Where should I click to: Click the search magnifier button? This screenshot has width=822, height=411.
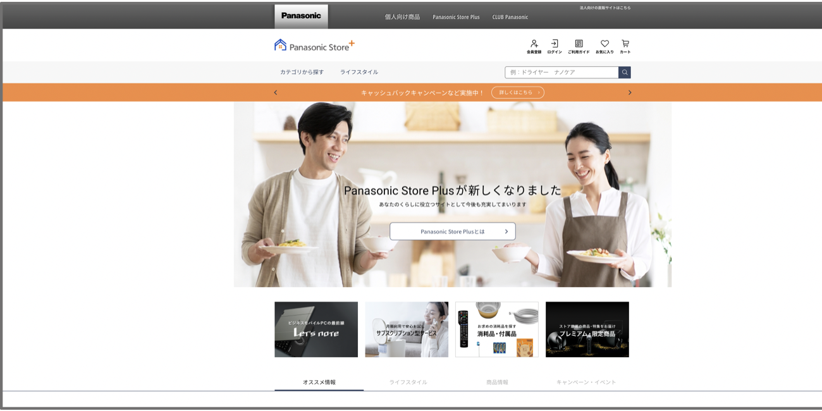[x=625, y=72]
